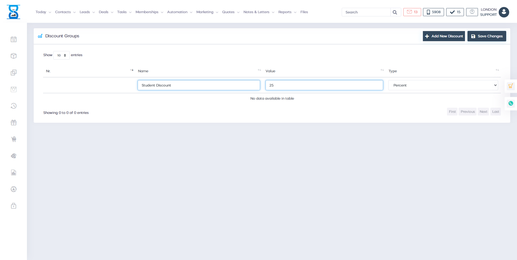Select the search magnifier icon
Image resolution: width=517 pixels, height=260 pixels.
[x=395, y=12]
